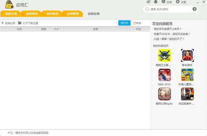Open FAQ about SD card not detected

point(172,34)
